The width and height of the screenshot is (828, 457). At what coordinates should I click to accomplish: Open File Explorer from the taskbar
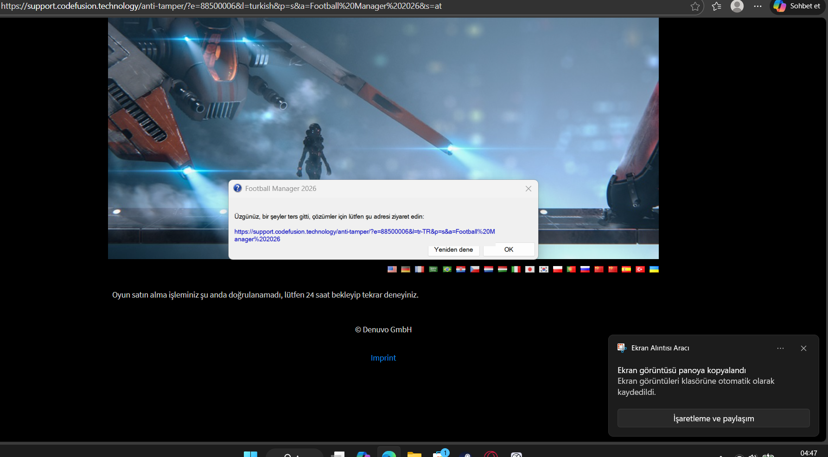414,454
